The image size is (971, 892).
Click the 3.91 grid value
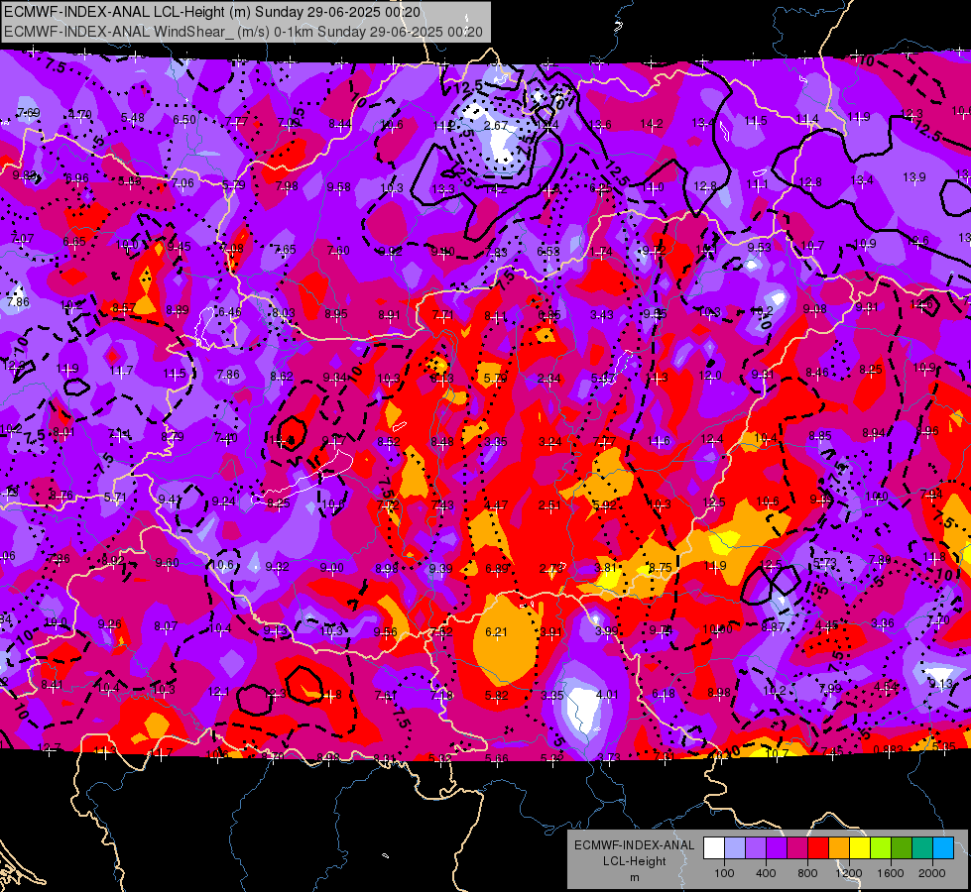pos(551,631)
